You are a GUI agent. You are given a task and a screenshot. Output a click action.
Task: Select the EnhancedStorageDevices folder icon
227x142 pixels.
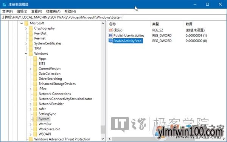click(35, 84)
